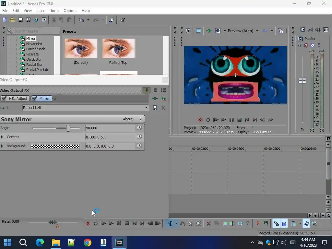This screenshot has height=249, width=332.
Task: Animate Angle with its keyframe clock icon
Action: pyautogui.click(x=139, y=128)
